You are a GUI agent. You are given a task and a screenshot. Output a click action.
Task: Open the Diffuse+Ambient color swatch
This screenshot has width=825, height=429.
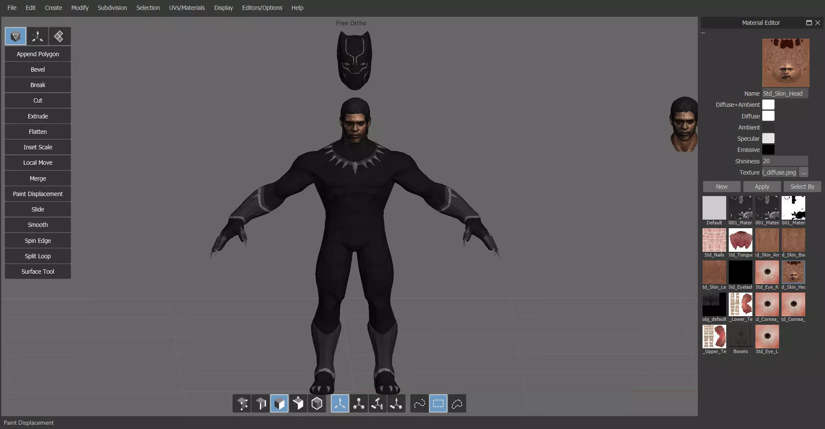768,105
